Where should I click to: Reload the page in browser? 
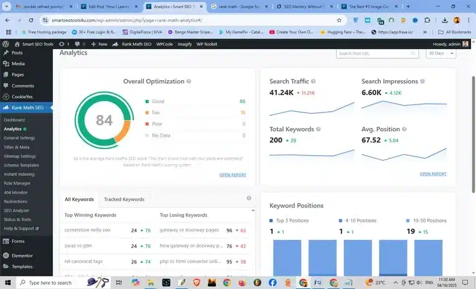(x=31, y=21)
